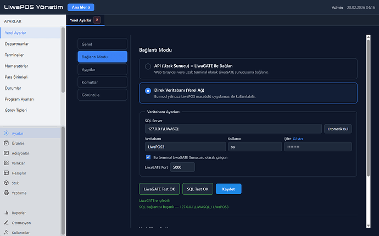
Task: Select the Adisyonlar icon in sidebar
Action: tap(7, 153)
